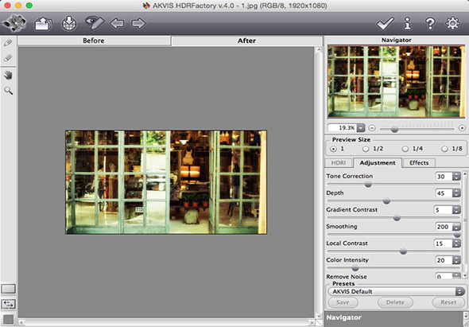Open Preferences with the gear icon
The width and height of the screenshot is (469, 327).
pos(452,23)
